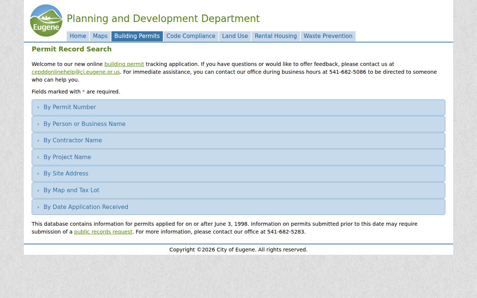
Task: Navigate to the Rental Housing tab
Action: [276, 36]
